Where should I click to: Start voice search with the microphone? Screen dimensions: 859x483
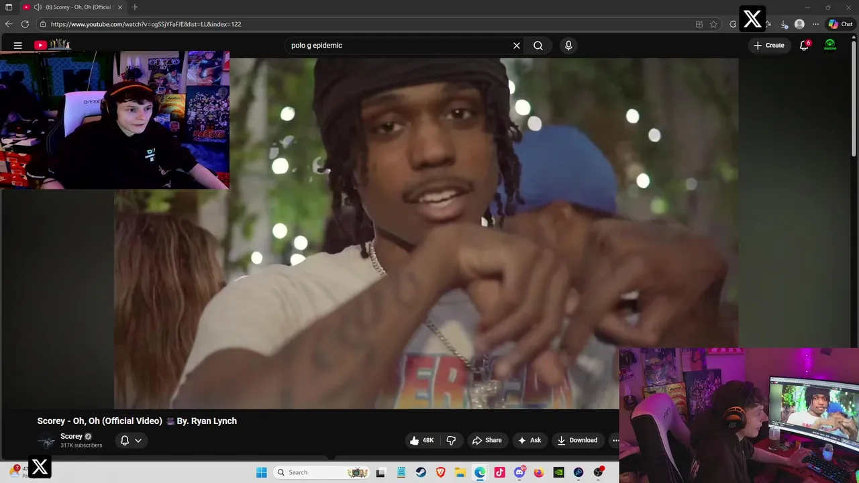[568, 46]
